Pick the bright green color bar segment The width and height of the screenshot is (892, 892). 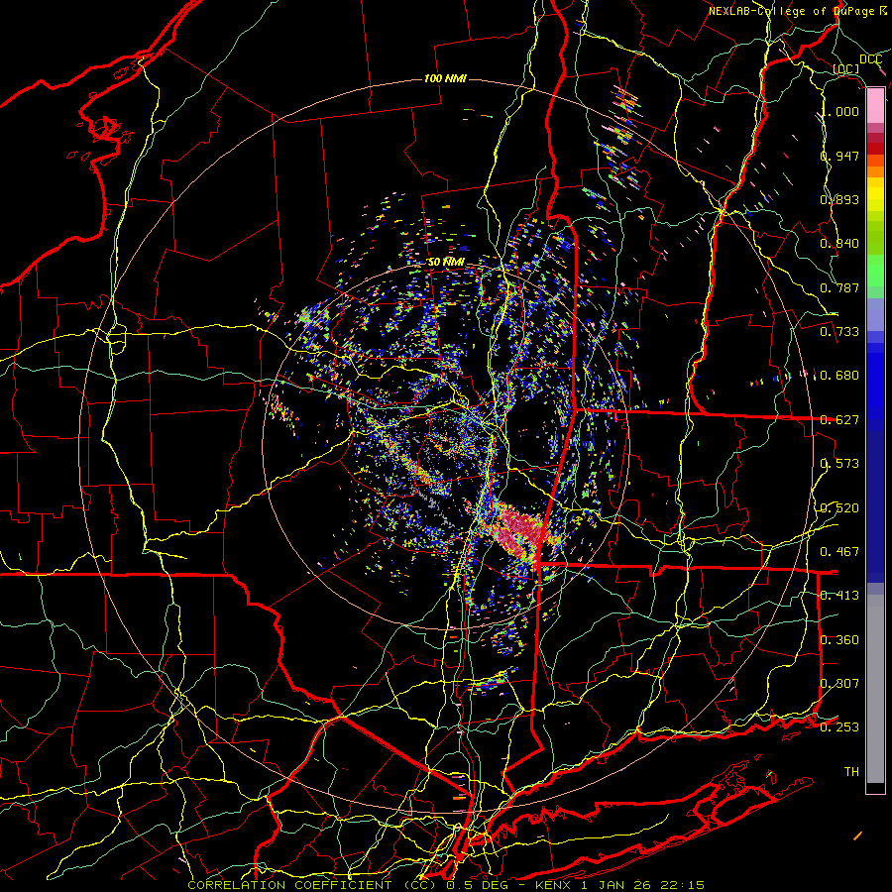[875, 271]
